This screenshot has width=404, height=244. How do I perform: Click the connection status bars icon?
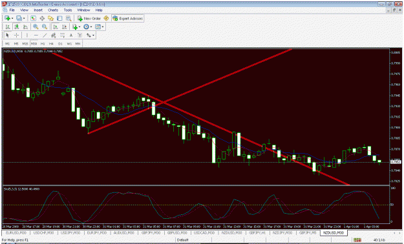357,240
